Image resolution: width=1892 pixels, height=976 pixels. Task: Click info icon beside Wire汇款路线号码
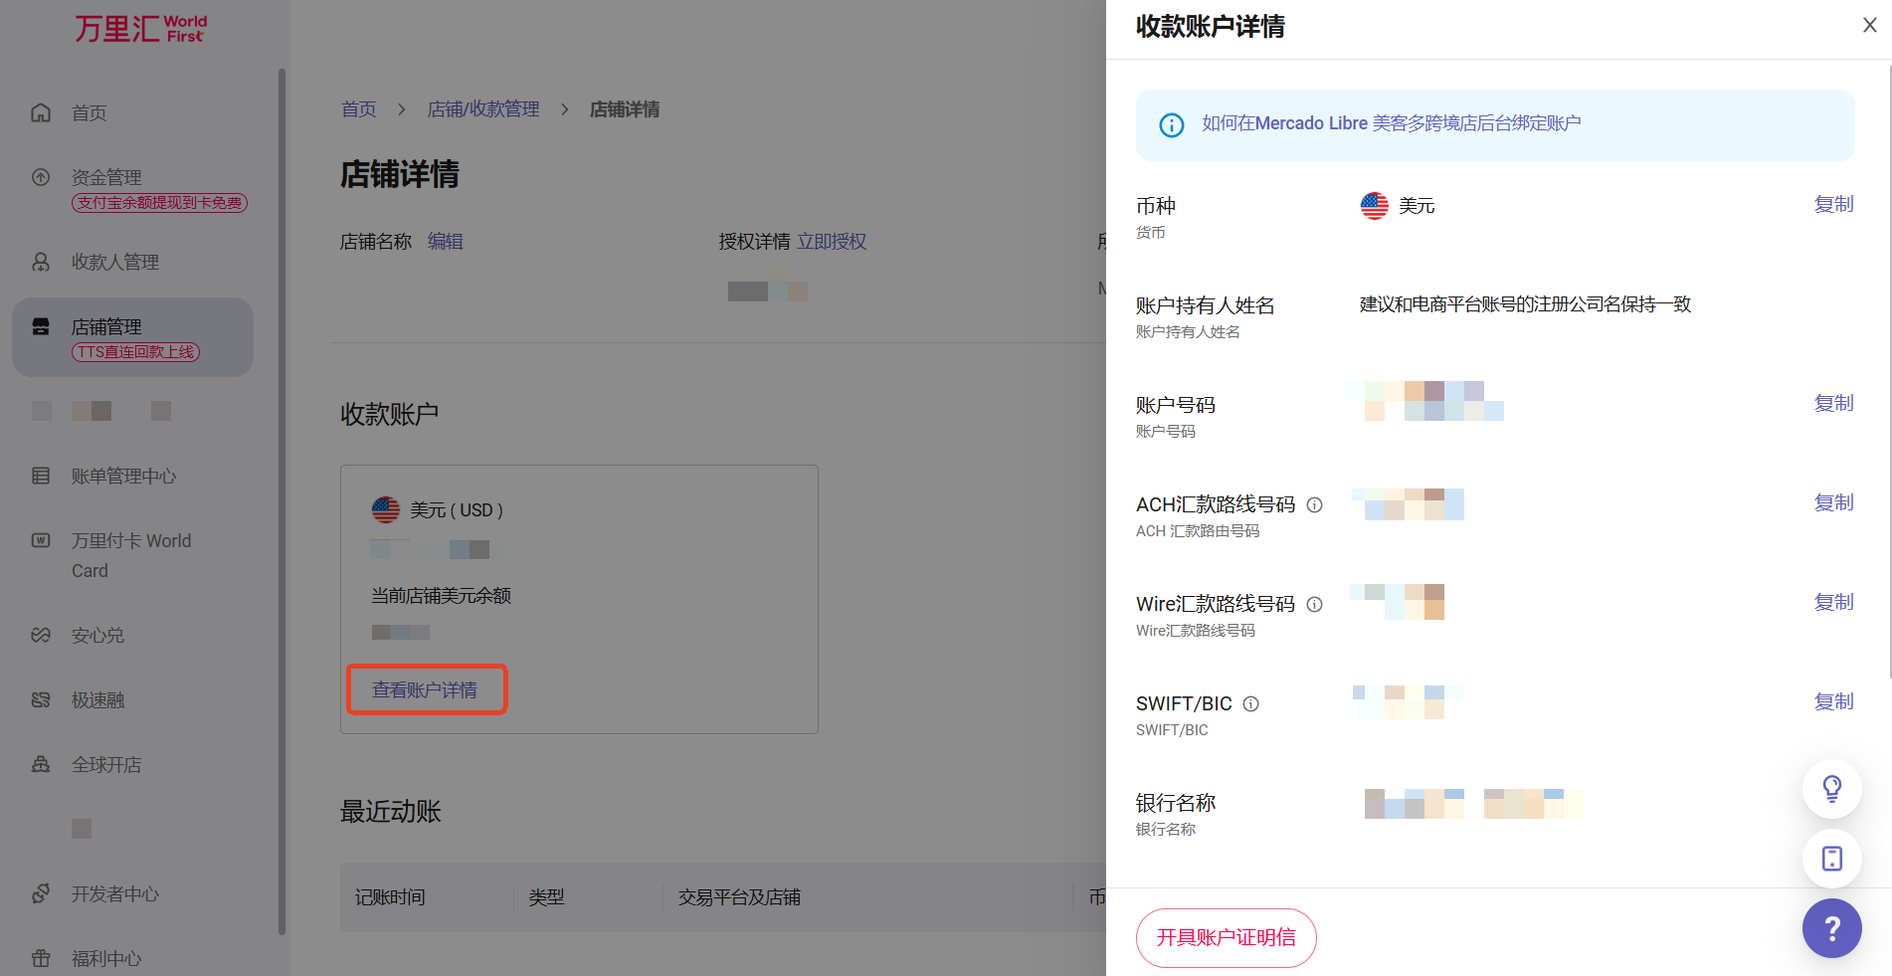[1314, 604]
